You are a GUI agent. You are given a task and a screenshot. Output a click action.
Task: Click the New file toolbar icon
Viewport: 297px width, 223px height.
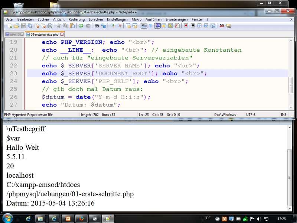10,26
